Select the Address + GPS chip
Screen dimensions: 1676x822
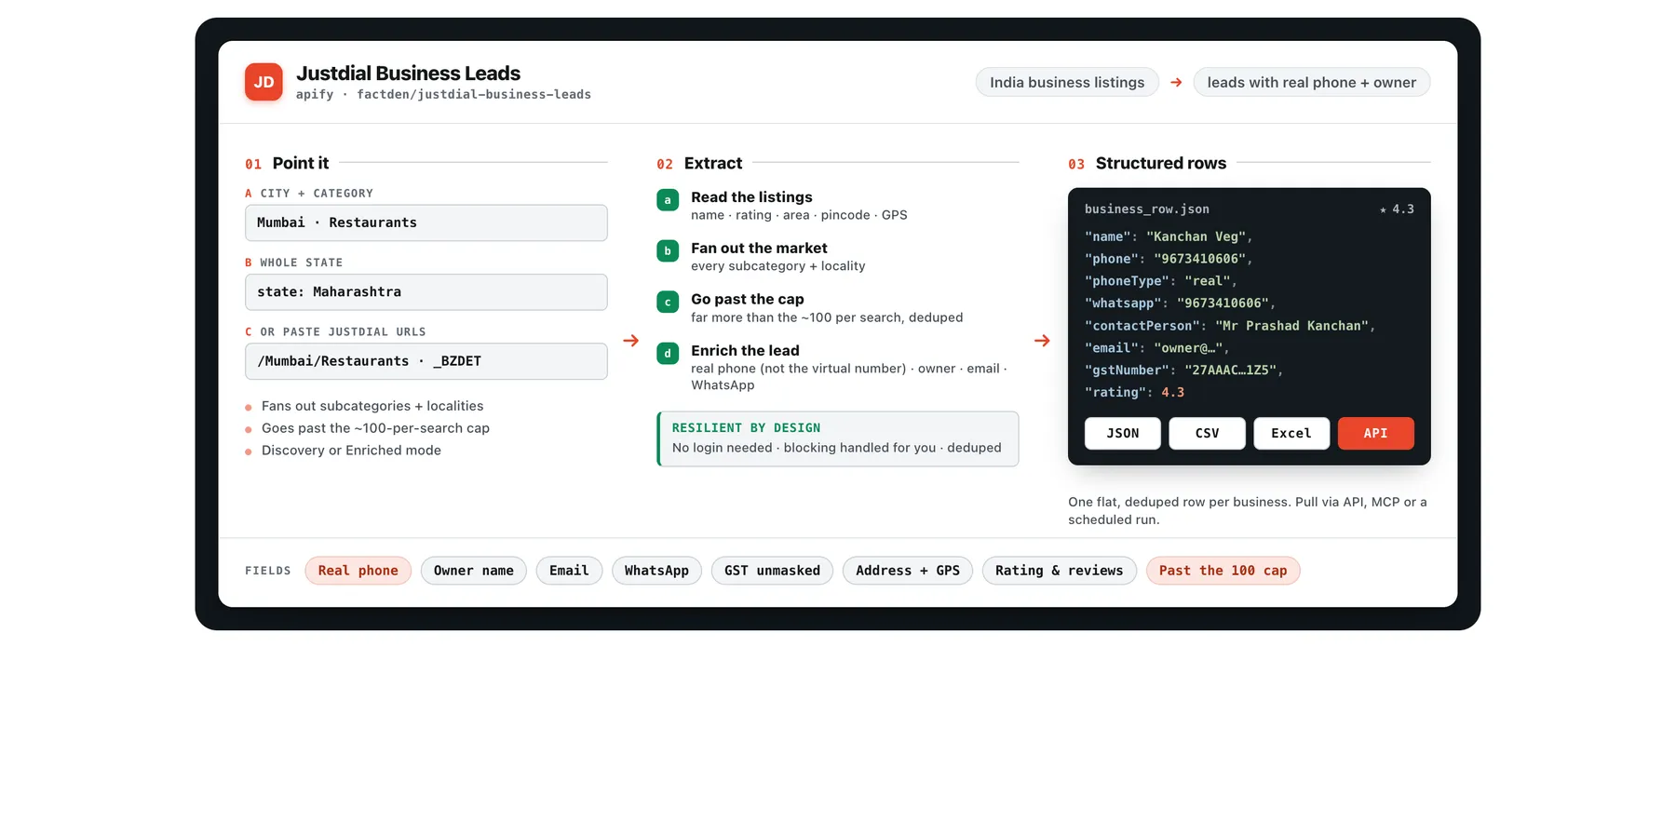(x=908, y=571)
